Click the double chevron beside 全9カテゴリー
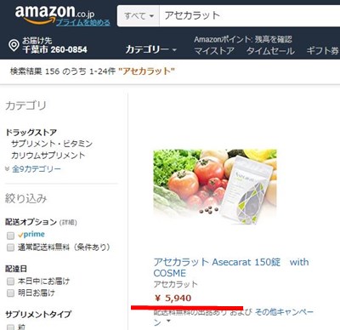Image resolution: width=340 pixels, height=330 pixels. [8, 169]
